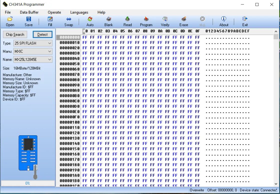Click the Detect button

coord(43,34)
